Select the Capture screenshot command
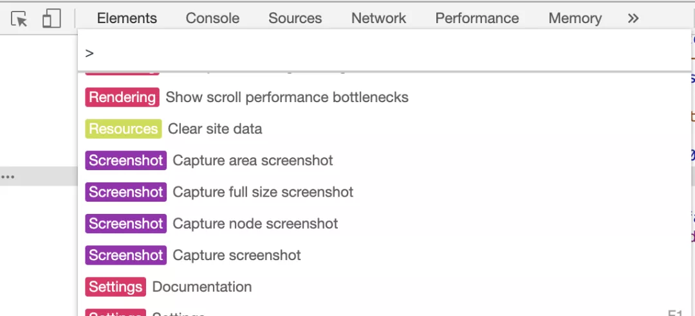695x316 pixels. tap(237, 255)
